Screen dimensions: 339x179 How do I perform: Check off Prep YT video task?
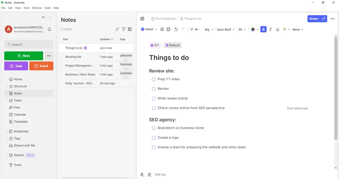point(154,79)
